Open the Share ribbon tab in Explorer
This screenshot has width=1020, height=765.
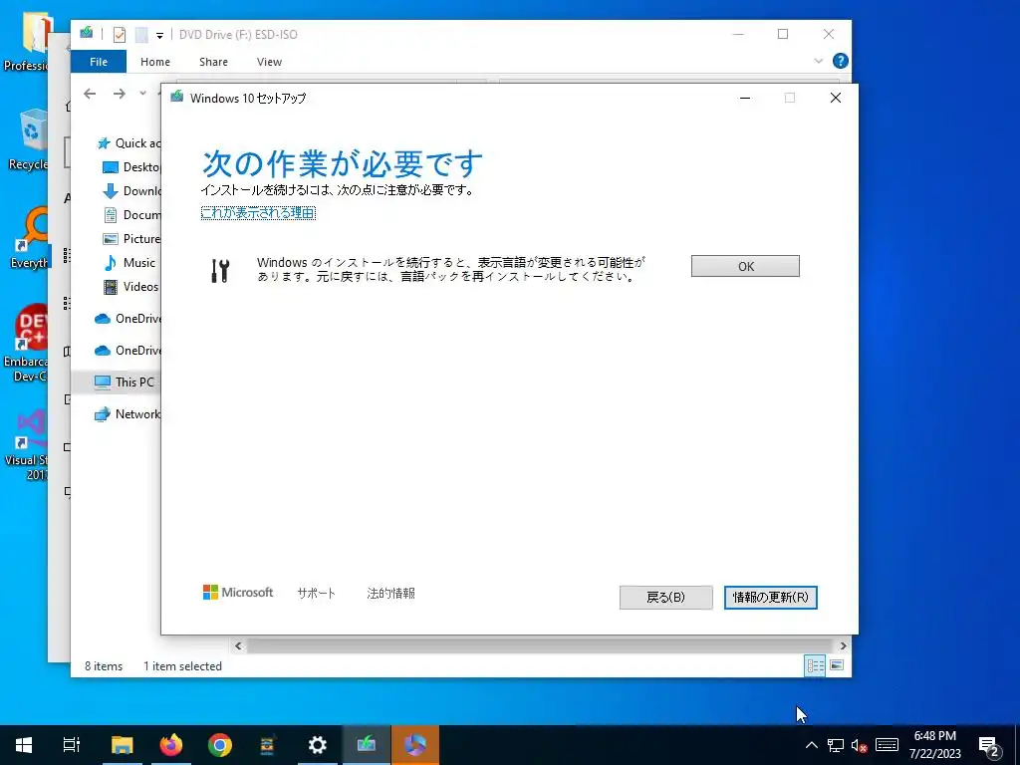tap(213, 62)
